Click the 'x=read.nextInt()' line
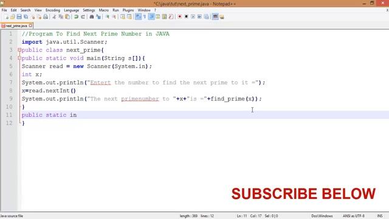The image size is (389, 219). [x=49, y=91]
